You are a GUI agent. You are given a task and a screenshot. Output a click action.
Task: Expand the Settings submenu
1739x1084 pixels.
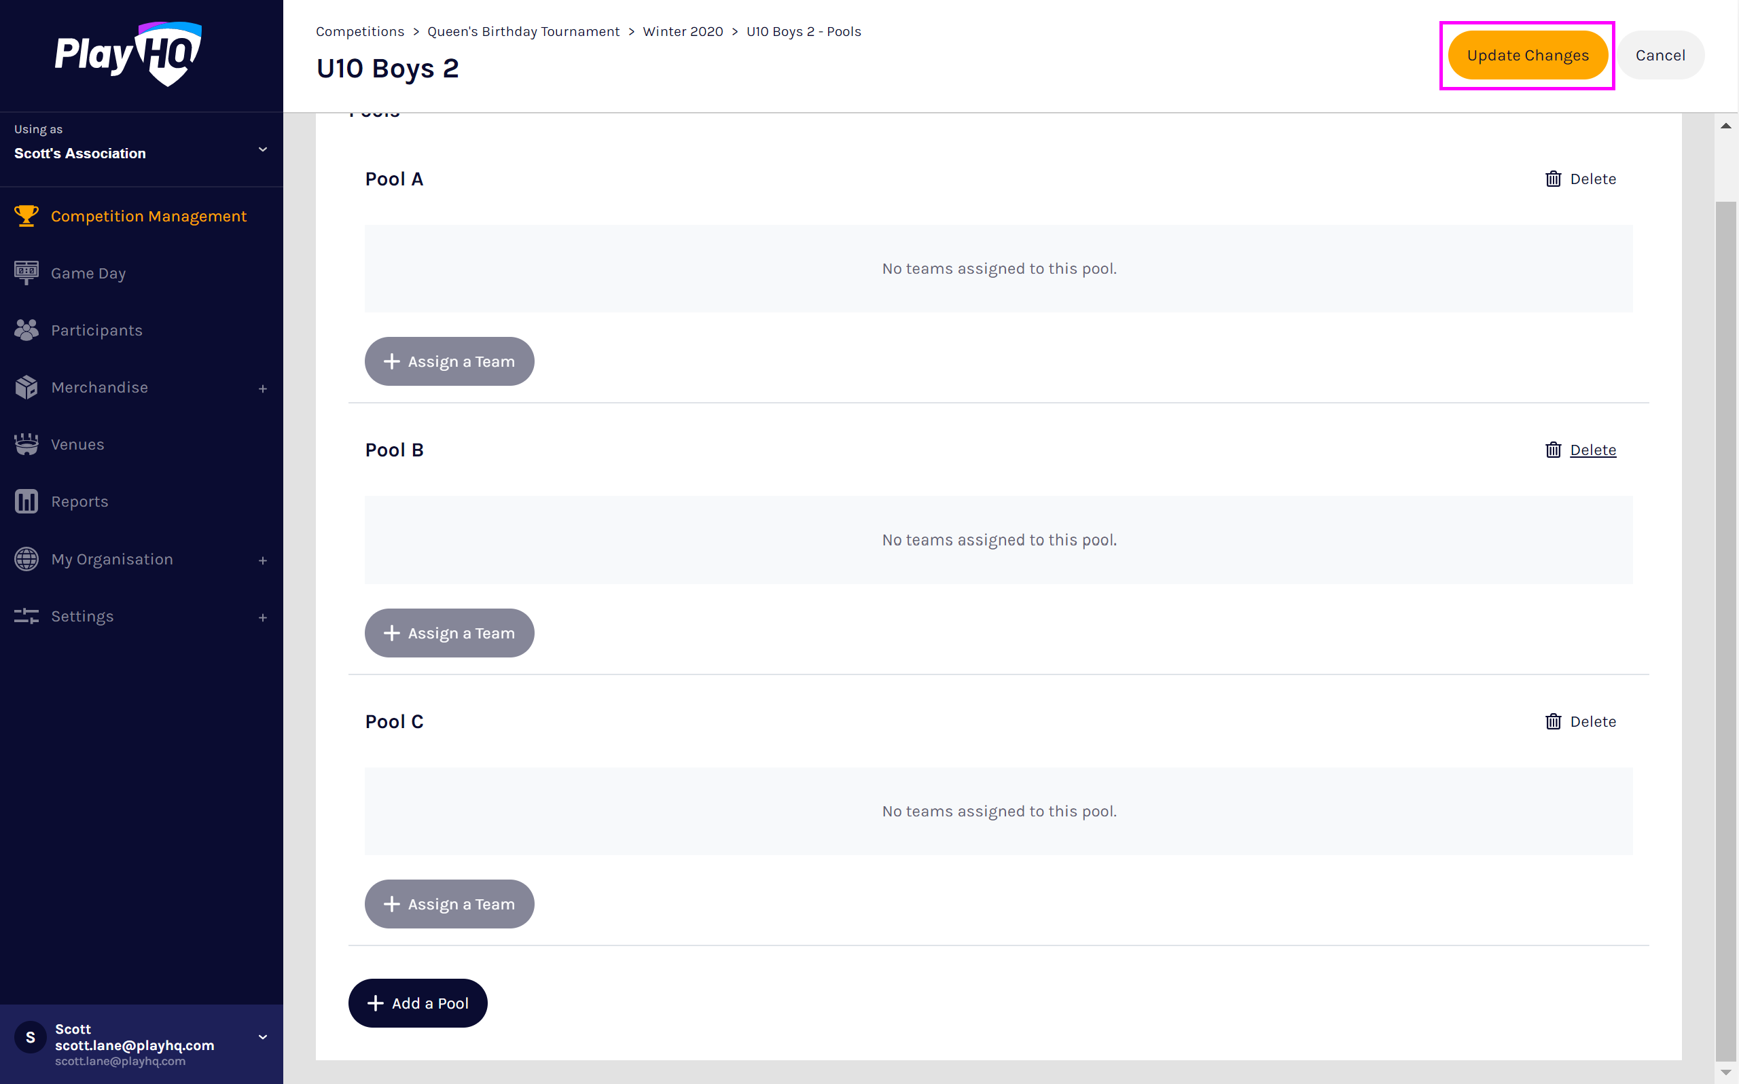(x=262, y=617)
